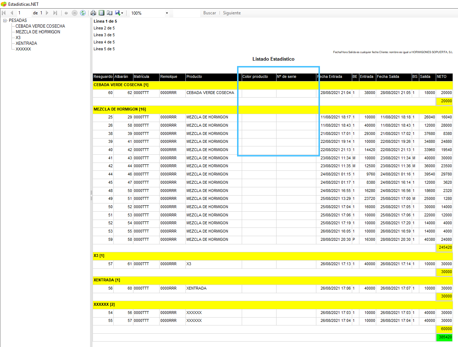
Task: Click the BS column header
Action: (x=415, y=77)
